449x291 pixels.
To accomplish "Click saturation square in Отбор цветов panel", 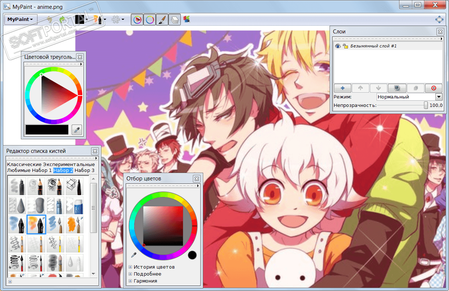I will point(163,226).
